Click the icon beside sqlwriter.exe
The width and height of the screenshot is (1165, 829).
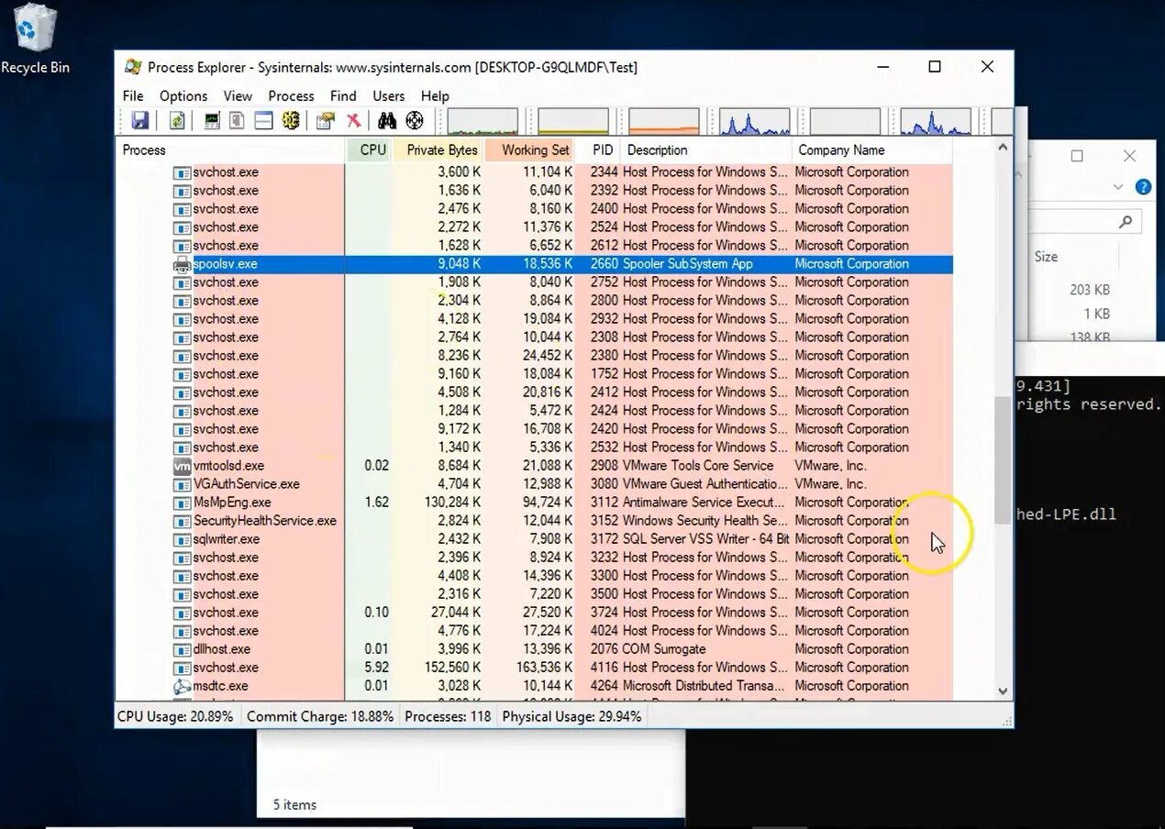(182, 539)
